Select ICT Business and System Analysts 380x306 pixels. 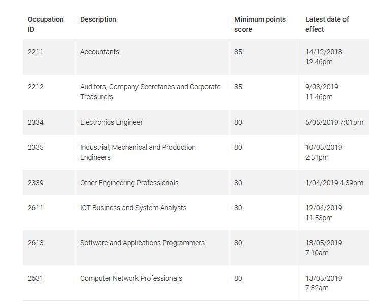pos(133,208)
